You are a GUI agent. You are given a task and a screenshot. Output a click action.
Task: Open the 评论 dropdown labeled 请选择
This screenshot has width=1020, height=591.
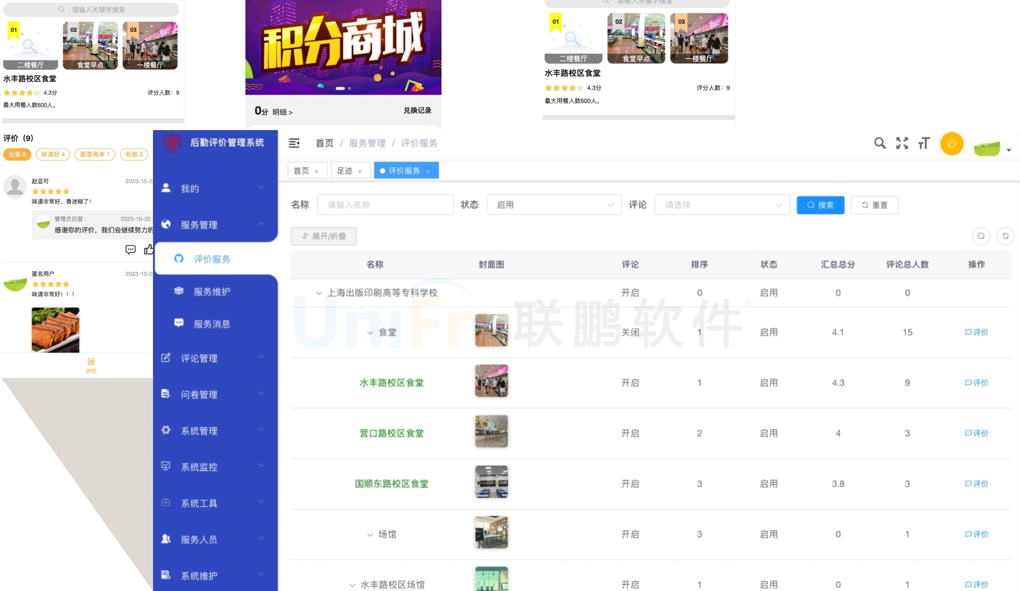pyautogui.click(x=722, y=204)
